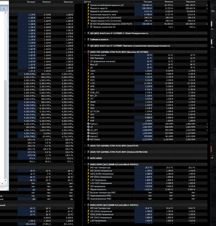Click the chip icon of ACPI: ASUS group
Viewport: 216px width, 226px height.
(x=89, y=158)
